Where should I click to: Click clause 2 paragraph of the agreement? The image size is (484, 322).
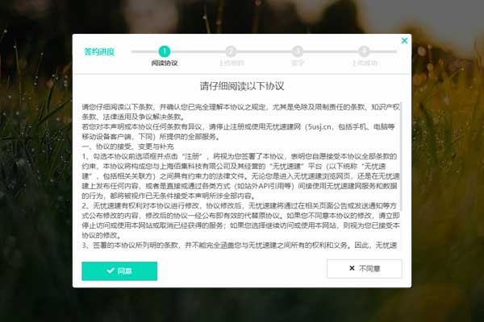tap(240, 221)
